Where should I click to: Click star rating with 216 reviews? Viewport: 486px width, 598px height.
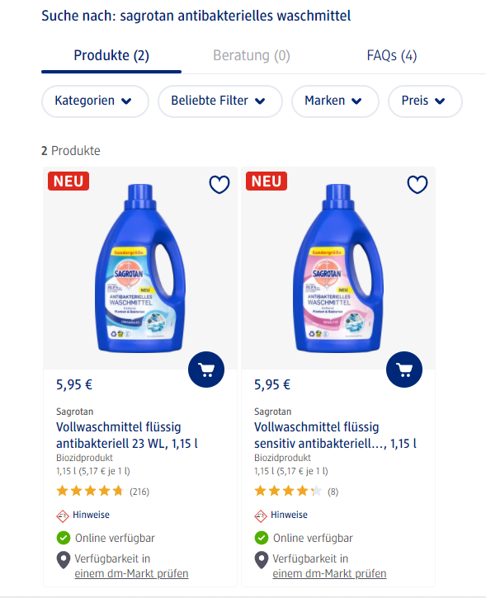tap(90, 491)
